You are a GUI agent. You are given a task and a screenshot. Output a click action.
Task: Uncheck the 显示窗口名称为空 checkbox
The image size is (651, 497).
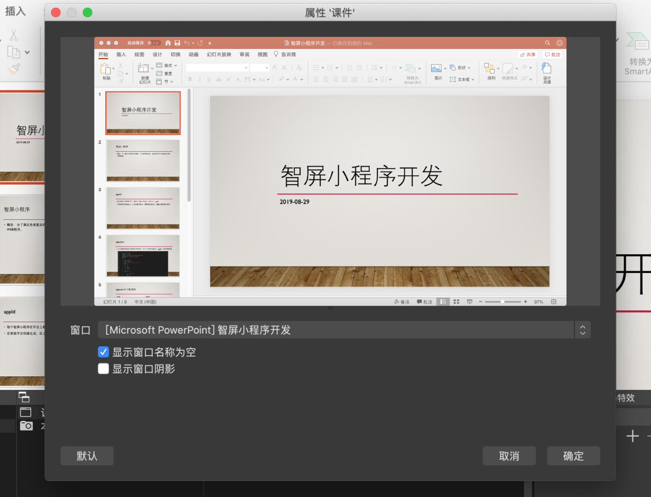[x=104, y=352]
